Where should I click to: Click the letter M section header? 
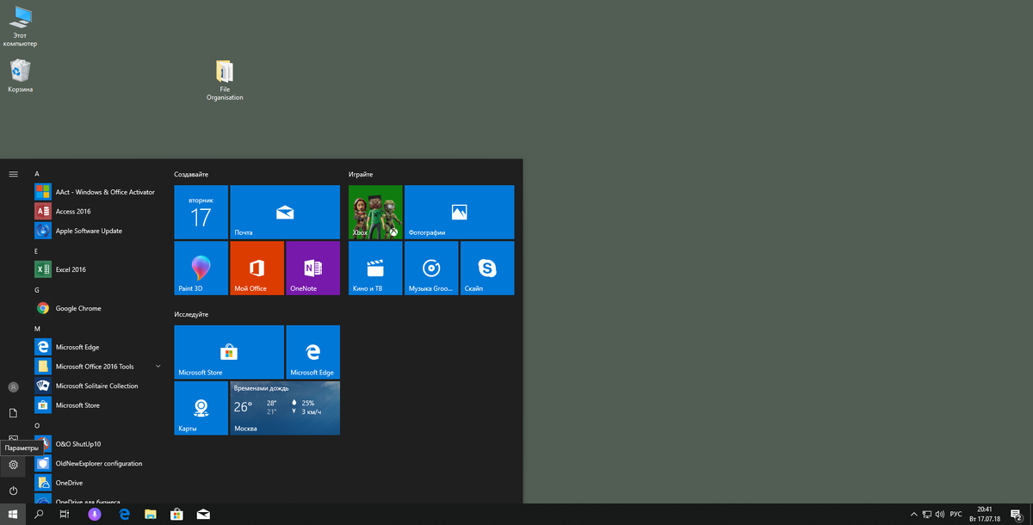pyautogui.click(x=37, y=329)
